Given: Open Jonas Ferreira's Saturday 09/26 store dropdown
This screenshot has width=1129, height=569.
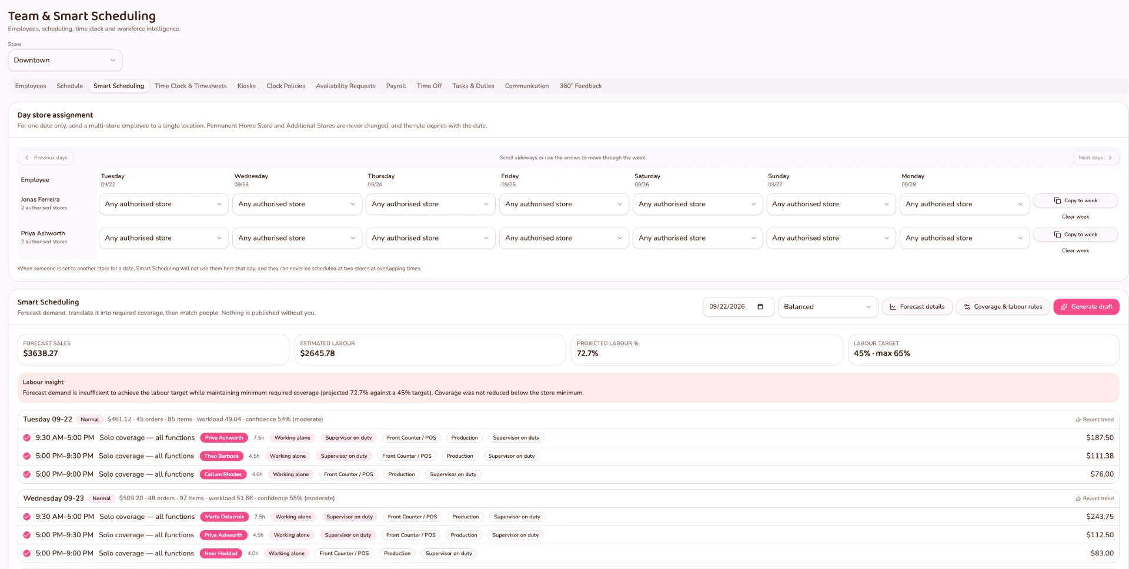Looking at the screenshot, I should [697, 204].
